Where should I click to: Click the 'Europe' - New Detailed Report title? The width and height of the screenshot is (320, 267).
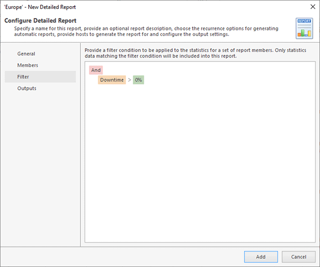[x=40, y=7]
